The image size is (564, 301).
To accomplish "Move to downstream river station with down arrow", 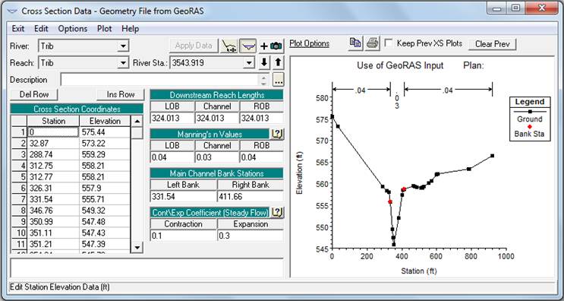I will point(264,62).
